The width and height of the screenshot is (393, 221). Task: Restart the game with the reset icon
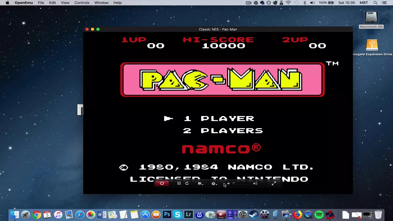187,183
